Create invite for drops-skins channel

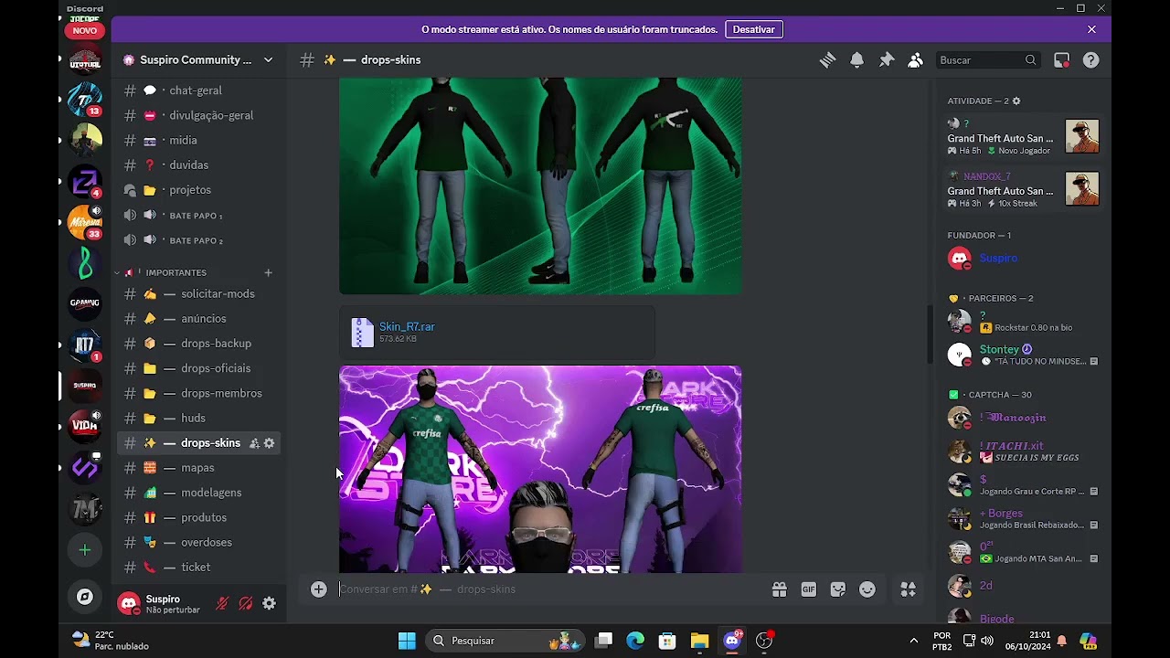coord(254,443)
